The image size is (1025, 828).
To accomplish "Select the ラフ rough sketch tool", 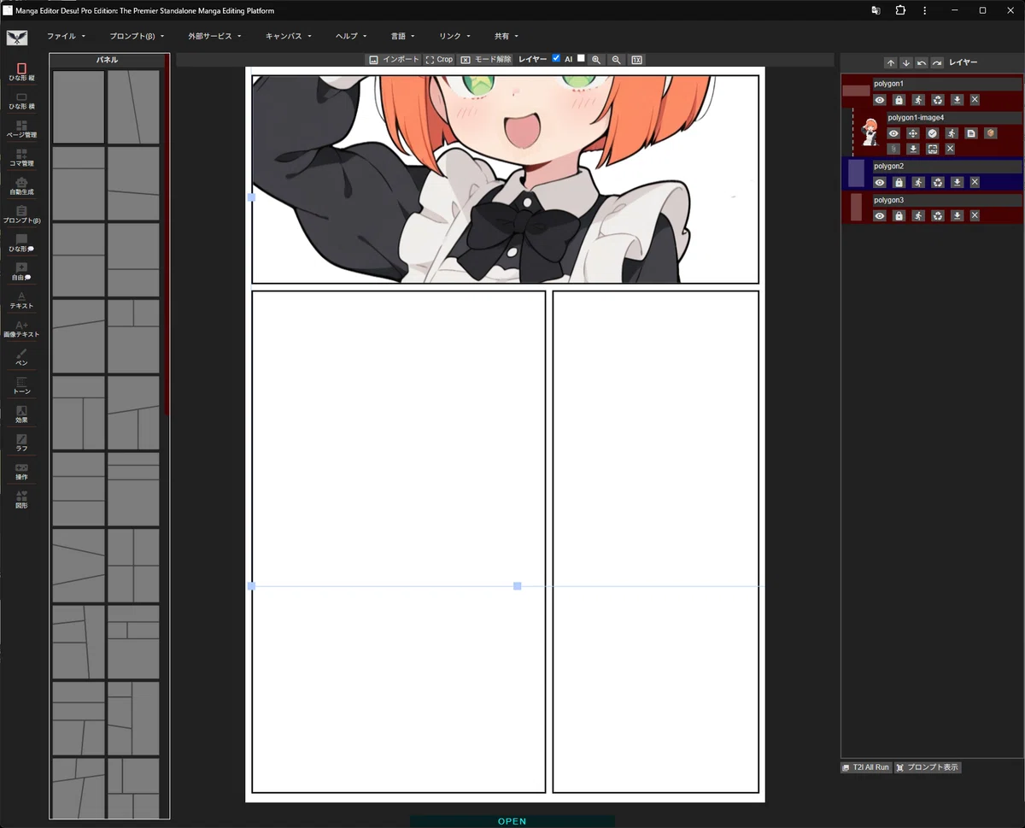I will (21, 443).
